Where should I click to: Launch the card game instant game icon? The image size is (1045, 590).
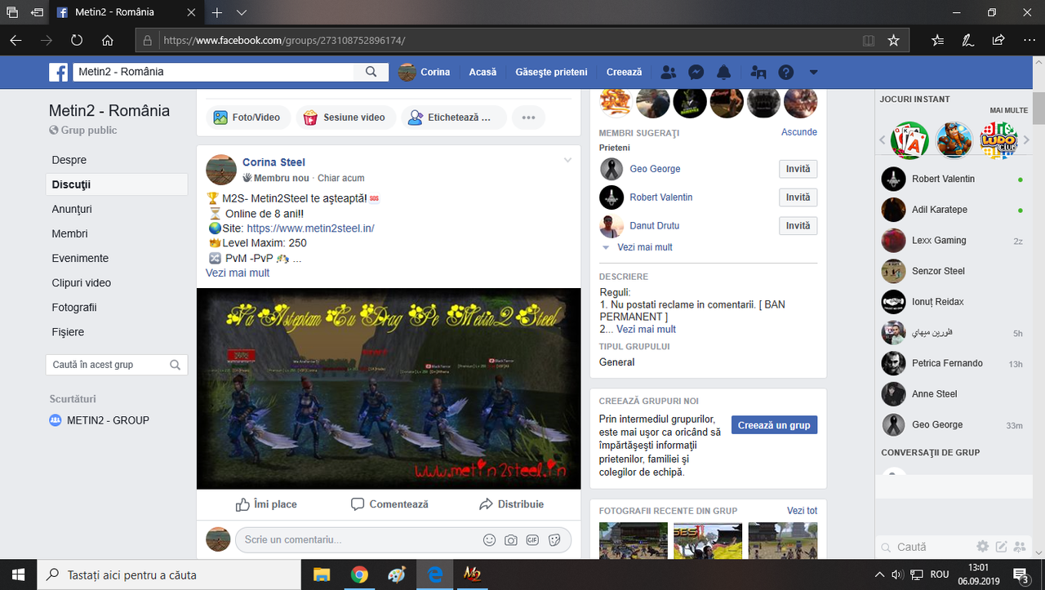[909, 140]
